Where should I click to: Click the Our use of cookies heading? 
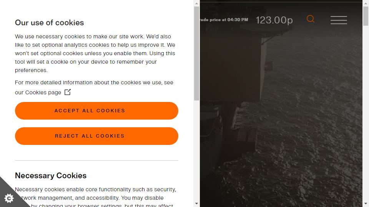(50, 23)
